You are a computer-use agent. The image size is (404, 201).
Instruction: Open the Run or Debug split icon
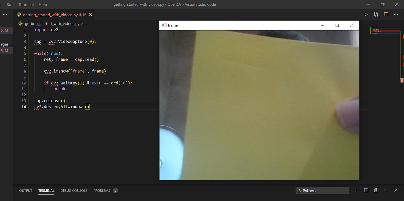tap(376, 14)
